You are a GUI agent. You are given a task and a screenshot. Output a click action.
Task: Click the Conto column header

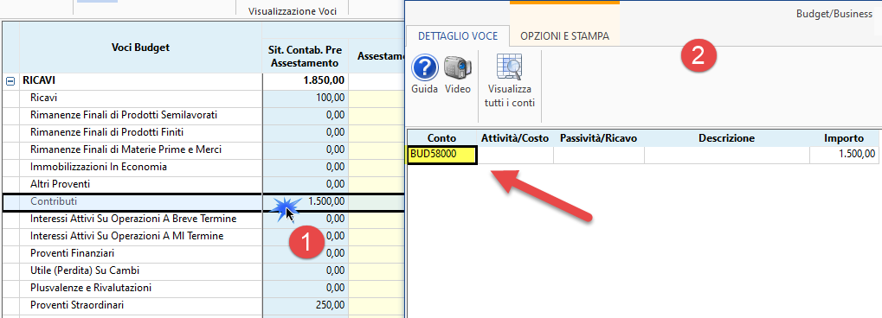(x=441, y=138)
